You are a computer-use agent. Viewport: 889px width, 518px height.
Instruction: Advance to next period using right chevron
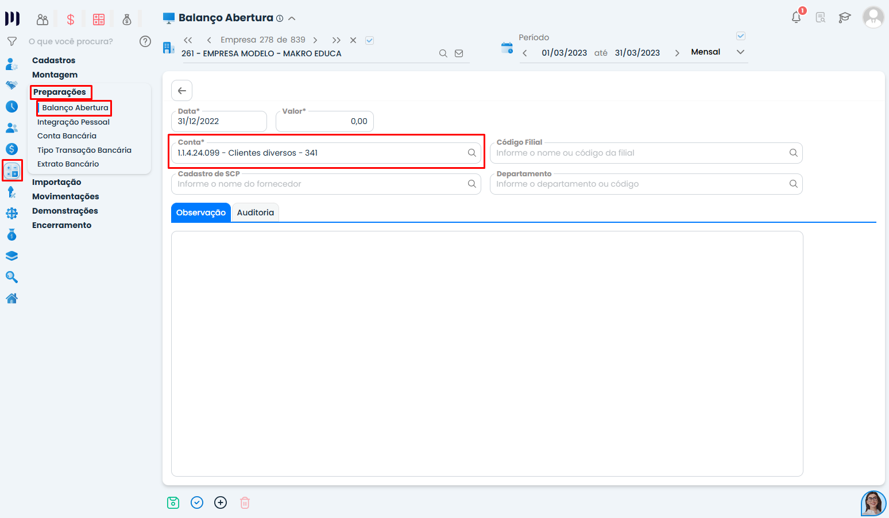click(x=677, y=53)
